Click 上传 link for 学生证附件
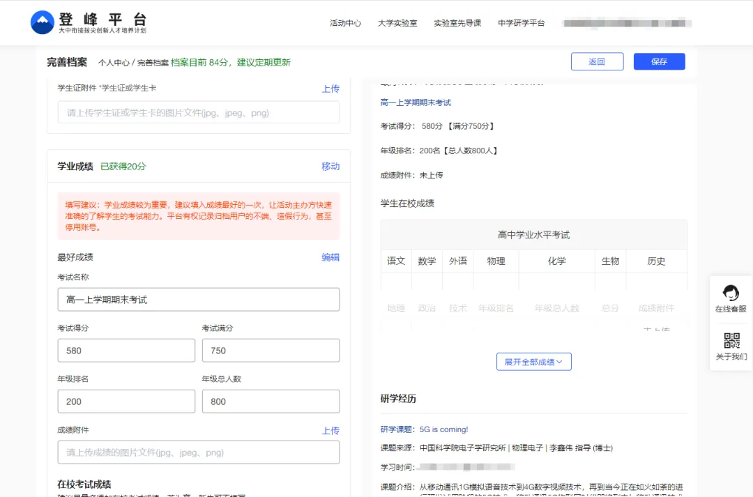Screen dimensions: 753x497 [330, 89]
